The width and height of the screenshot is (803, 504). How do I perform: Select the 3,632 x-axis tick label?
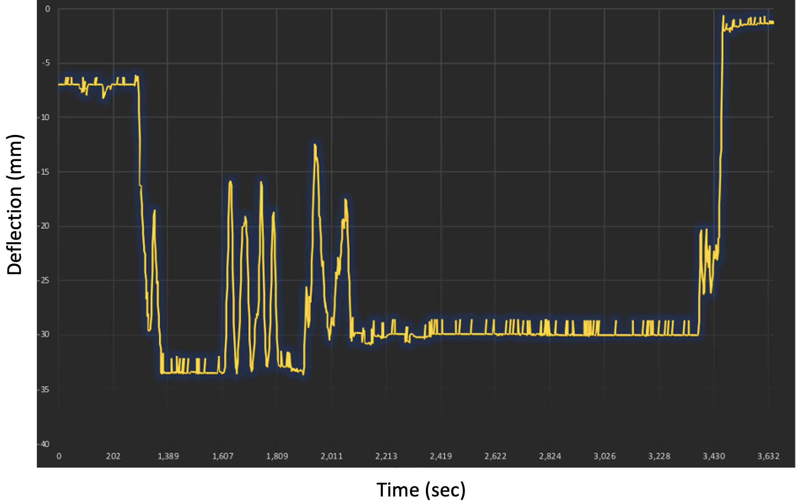coord(768,456)
